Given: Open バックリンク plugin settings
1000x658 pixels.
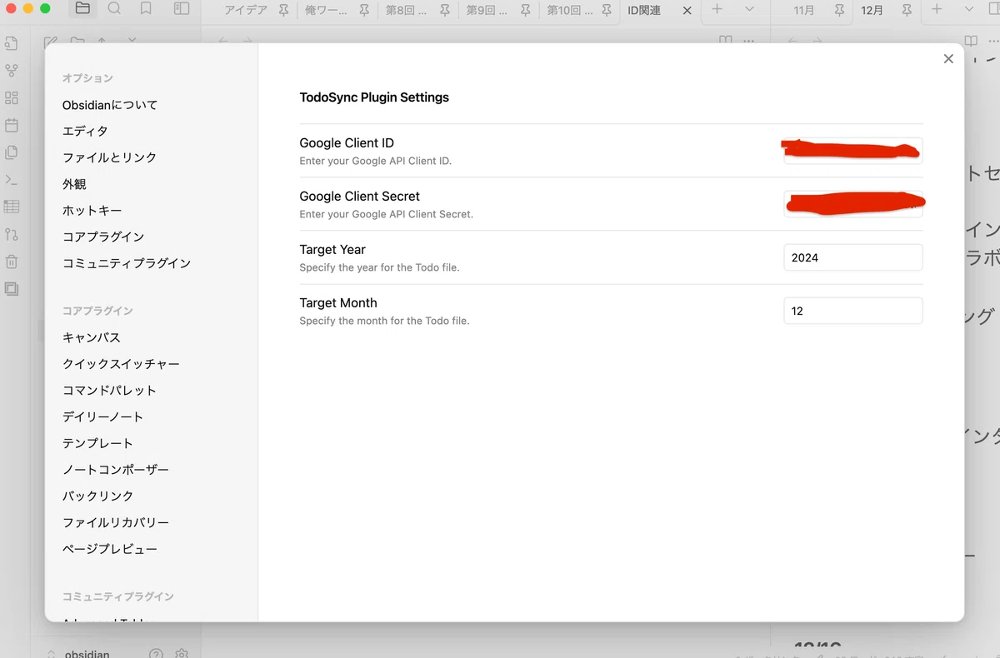Looking at the screenshot, I should (x=97, y=496).
